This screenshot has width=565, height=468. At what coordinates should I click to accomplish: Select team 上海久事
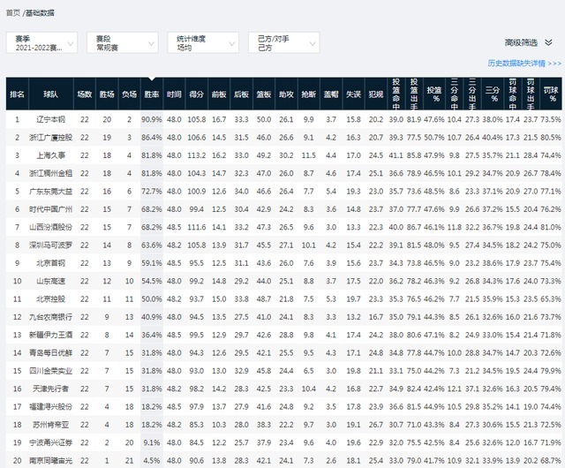pos(51,155)
